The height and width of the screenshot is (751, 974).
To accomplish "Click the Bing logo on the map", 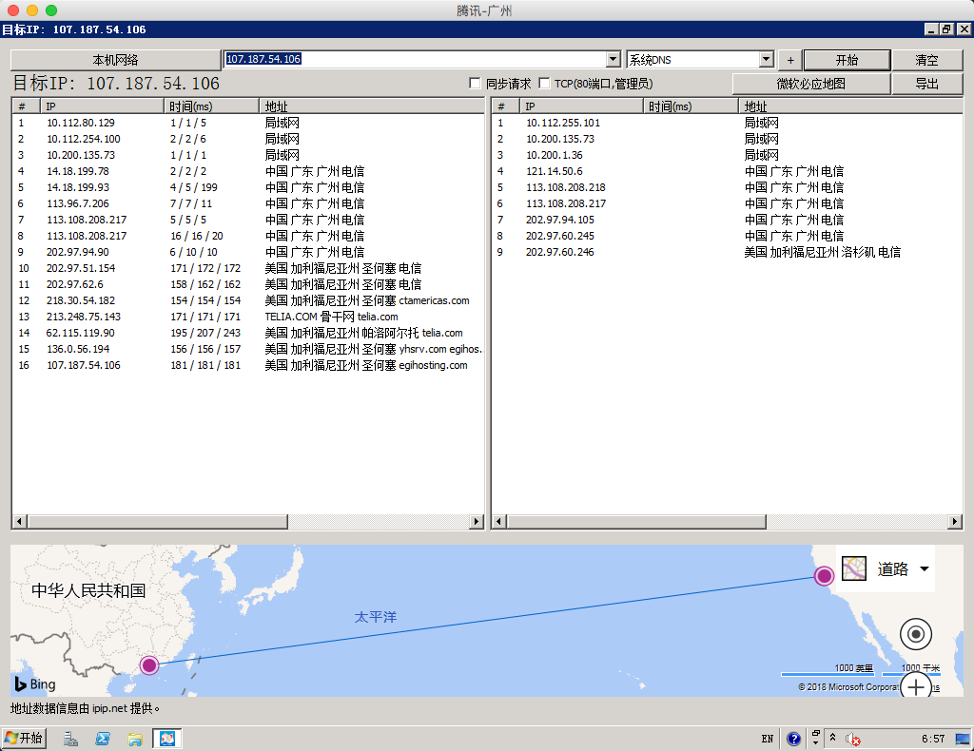I will coord(35,684).
